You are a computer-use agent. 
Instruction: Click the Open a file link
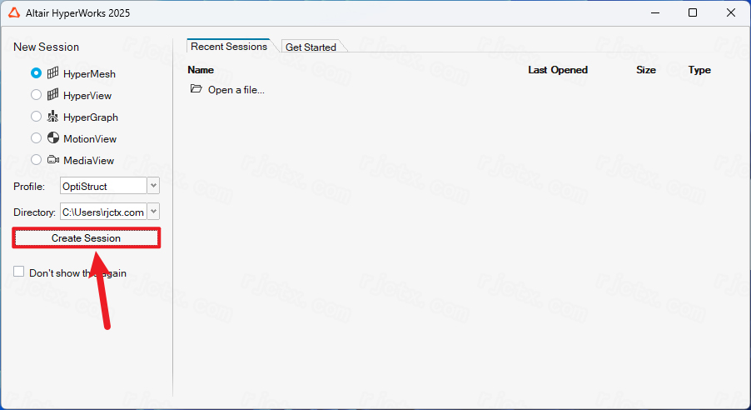click(236, 90)
